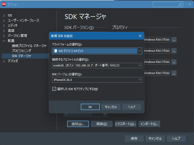Close the 新規 SDK の追加 dialog
Screen dimensions: 194x145
[x=140, y=36]
